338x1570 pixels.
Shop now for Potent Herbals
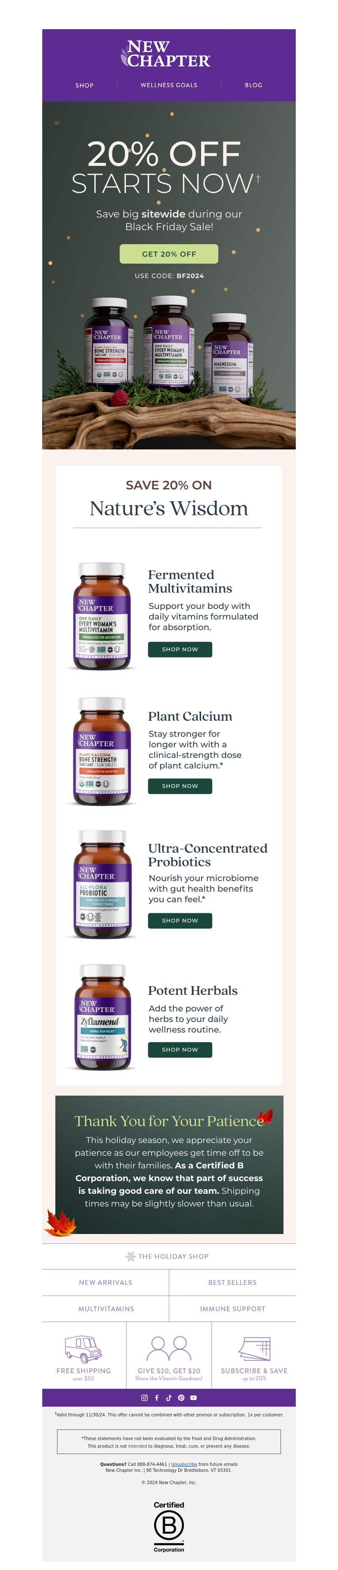pos(180,1049)
